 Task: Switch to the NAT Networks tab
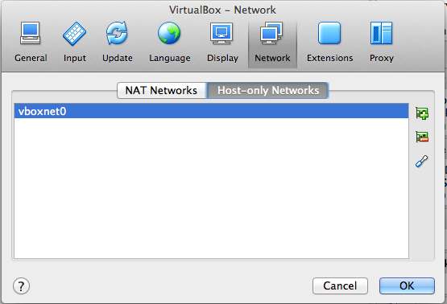pyautogui.click(x=161, y=91)
